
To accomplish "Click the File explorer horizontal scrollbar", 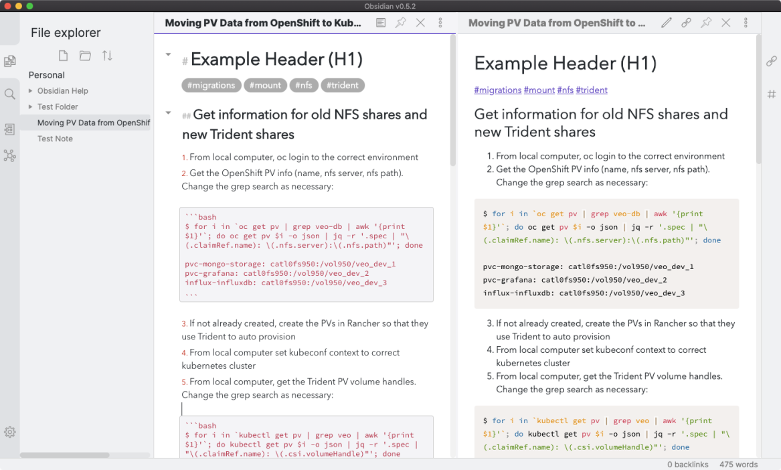I will [x=65, y=455].
